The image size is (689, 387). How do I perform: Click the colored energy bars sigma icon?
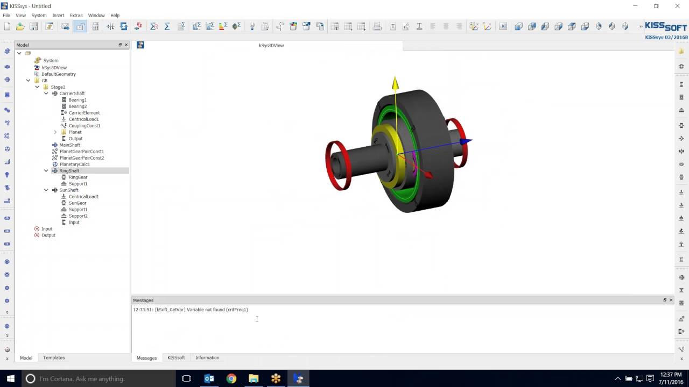[222, 26]
